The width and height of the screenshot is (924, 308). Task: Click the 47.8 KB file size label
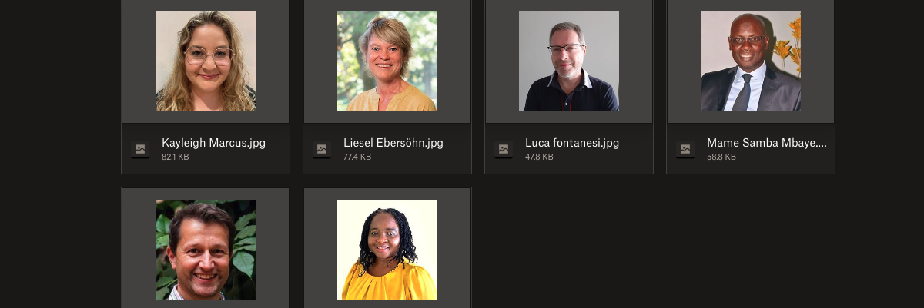pos(539,157)
